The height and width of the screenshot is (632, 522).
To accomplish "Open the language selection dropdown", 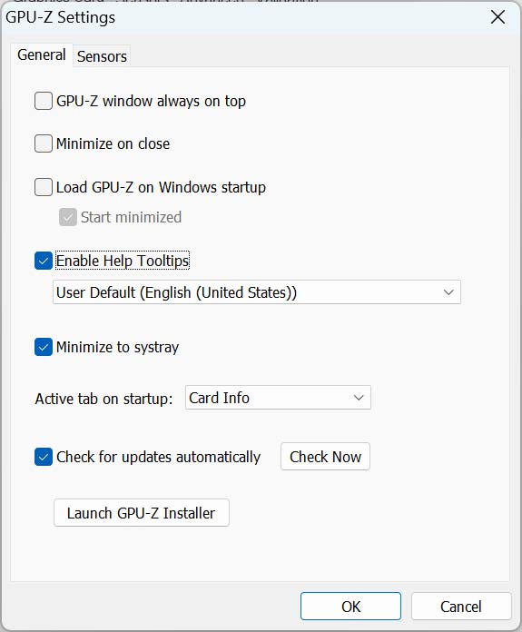I will click(257, 292).
